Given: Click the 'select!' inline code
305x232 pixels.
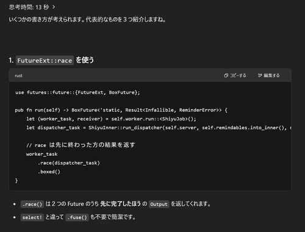Looking at the screenshot, I should pos(32,217).
